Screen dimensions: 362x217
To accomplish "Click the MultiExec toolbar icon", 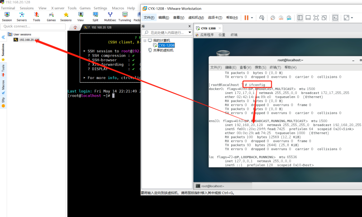I will coord(110,17).
